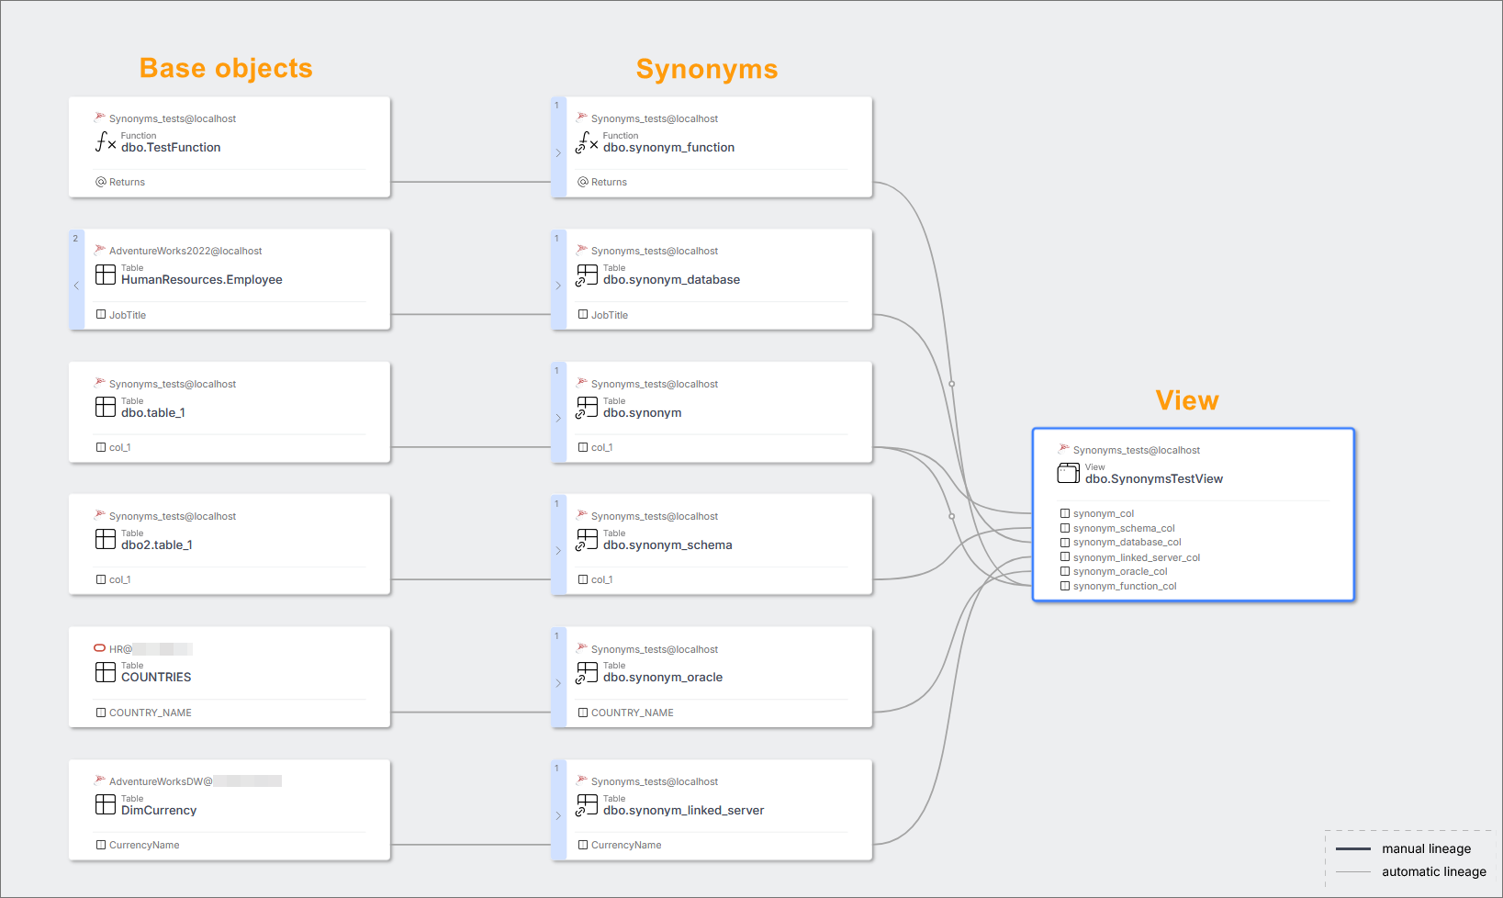Image resolution: width=1503 pixels, height=898 pixels.
Task: Click the column icon of JobTitle in HumanResources.Employee
Action: (x=101, y=314)
